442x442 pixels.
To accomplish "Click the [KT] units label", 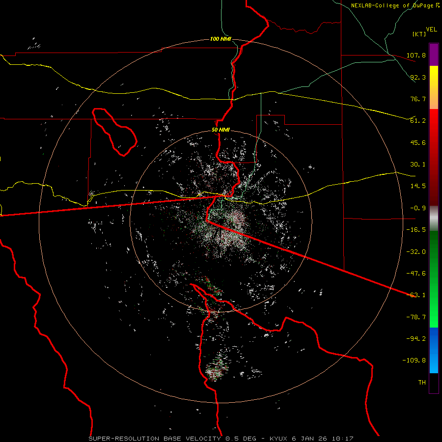I will [x=419, y=34].
